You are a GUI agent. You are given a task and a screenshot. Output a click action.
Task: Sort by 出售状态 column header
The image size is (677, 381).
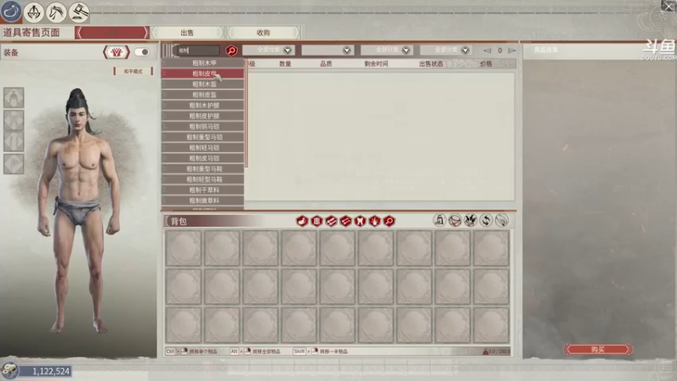pyautogui.click(x=431, y=64)
